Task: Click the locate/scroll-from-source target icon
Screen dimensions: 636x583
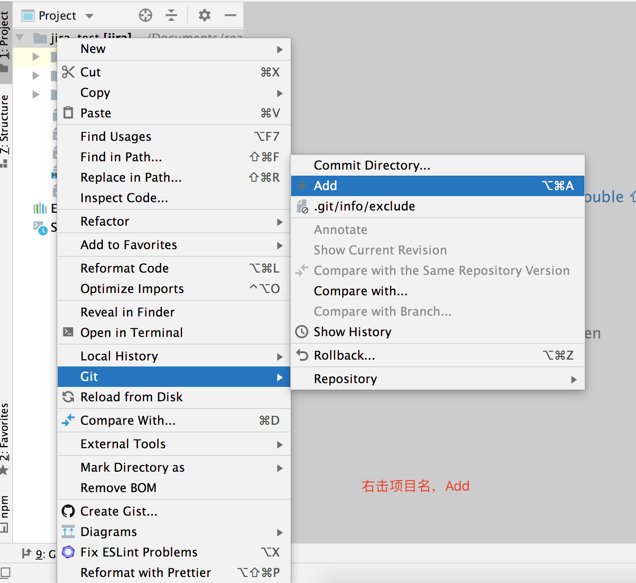Action: tap(146, 16)
